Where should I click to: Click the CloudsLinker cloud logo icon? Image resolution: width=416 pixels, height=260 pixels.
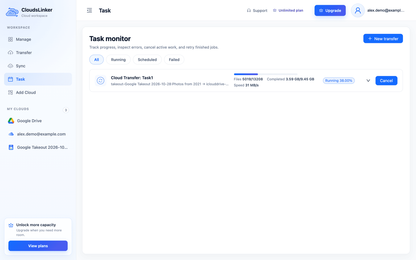click(12, 12)
